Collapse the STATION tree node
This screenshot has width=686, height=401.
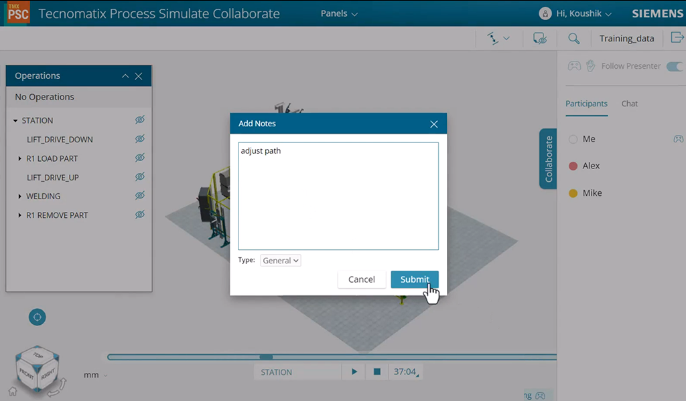(16, 120)
